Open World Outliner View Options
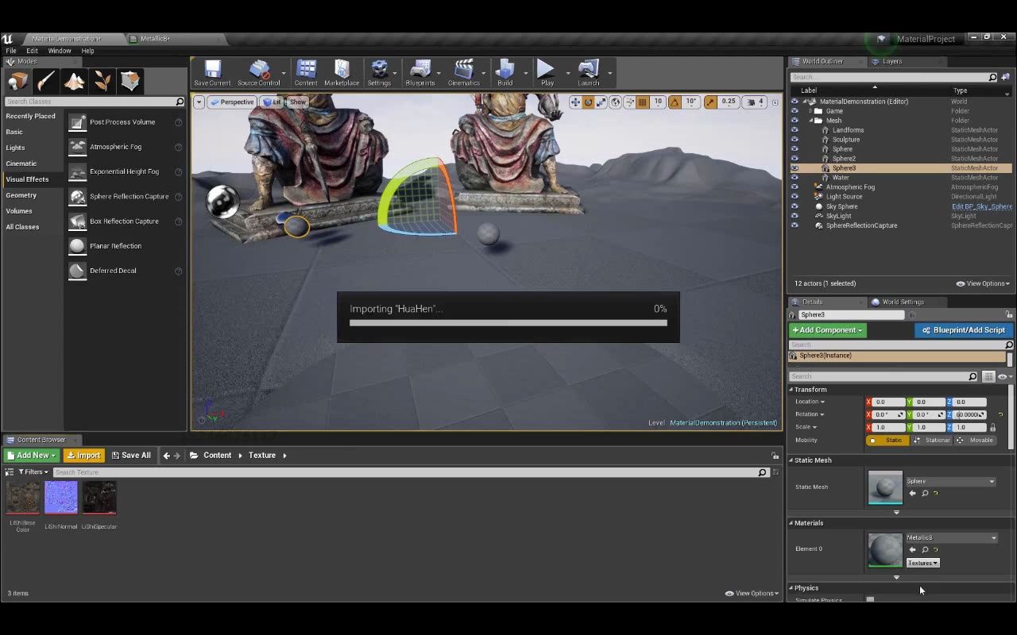 click(983, 283)
